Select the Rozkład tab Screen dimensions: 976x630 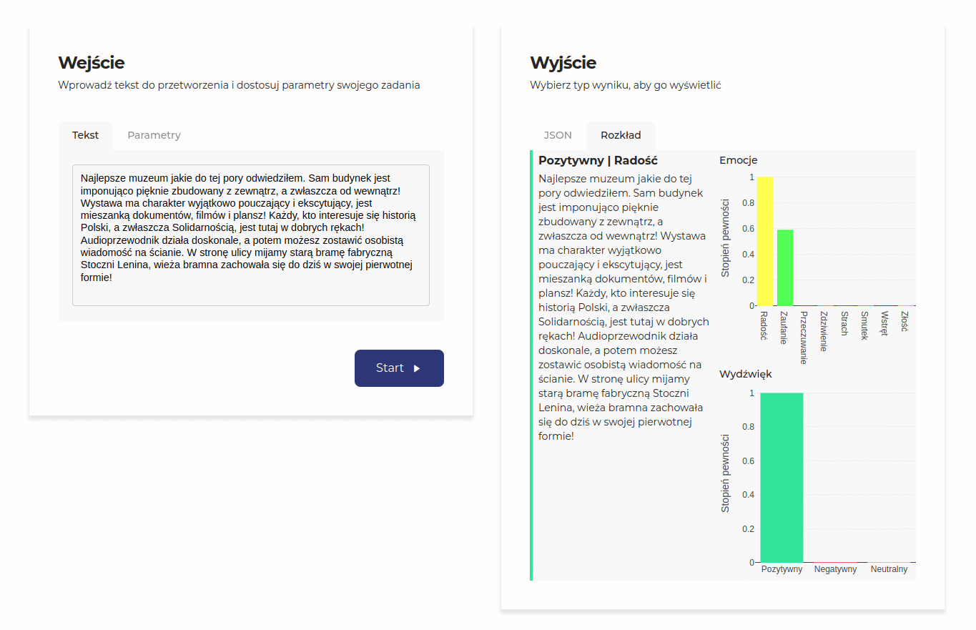click(x=621, y=135)
